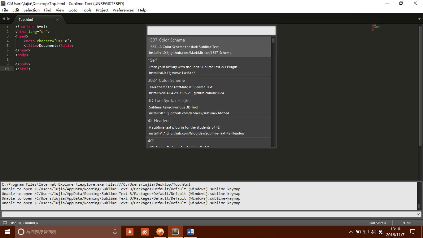Open the Windows Start menu

(7, 232)
